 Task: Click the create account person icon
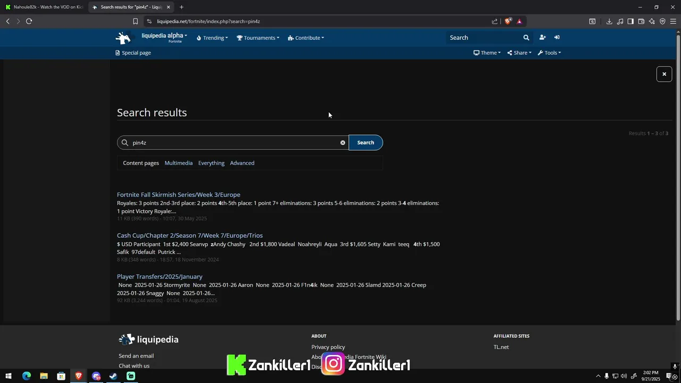click(x=542, y=37)
